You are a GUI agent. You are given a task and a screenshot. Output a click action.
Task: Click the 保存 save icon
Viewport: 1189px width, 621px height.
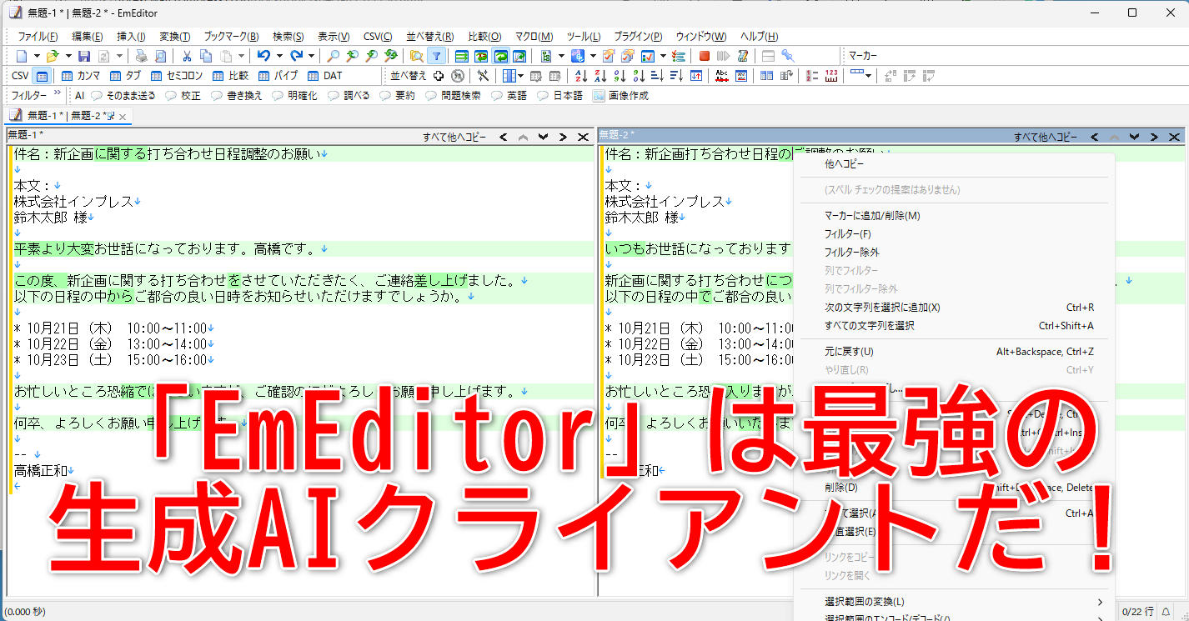click(x=85, y=55)
